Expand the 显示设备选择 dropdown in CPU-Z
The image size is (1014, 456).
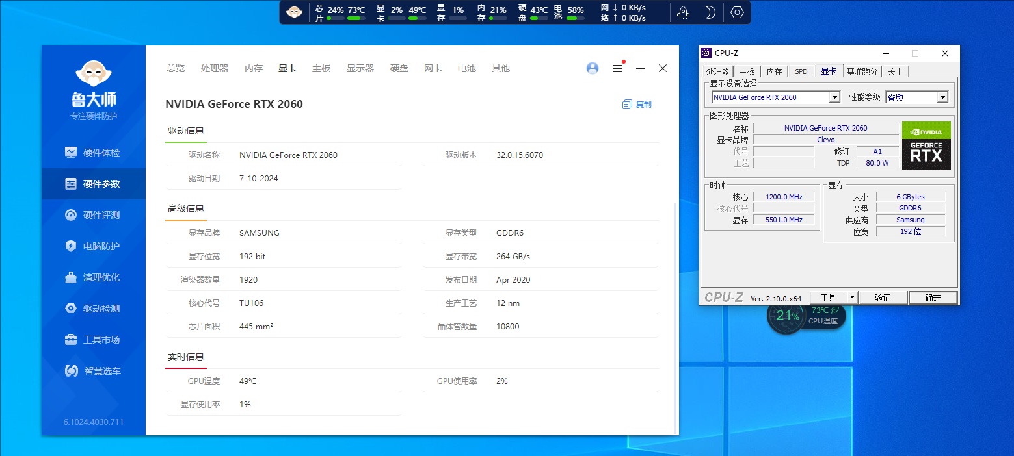(x=834, y=97)
